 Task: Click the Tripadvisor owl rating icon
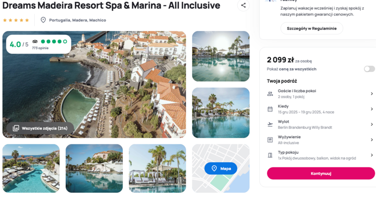(35, 41)
